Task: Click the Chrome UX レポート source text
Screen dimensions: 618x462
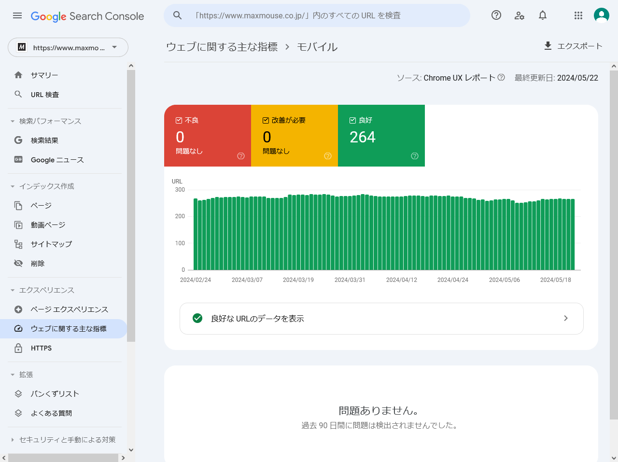Action: point(460,78)
